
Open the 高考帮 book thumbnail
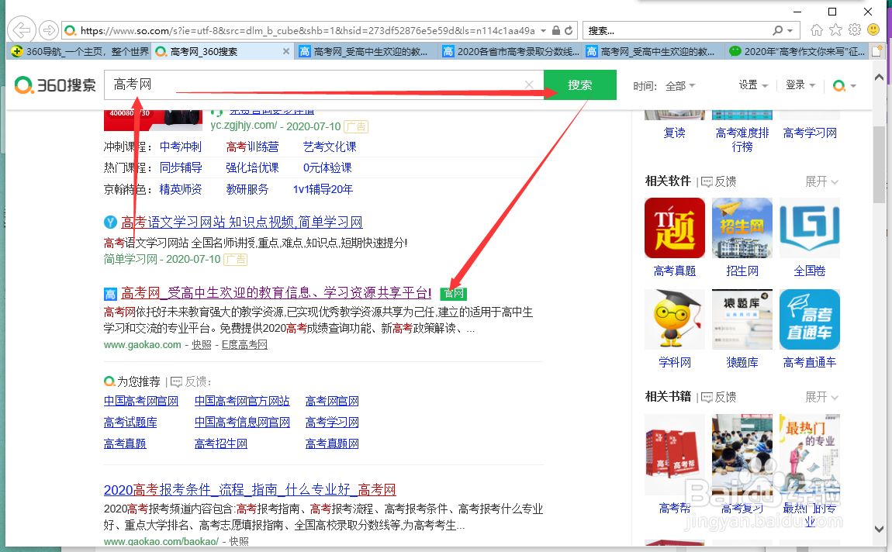[675, 455]
